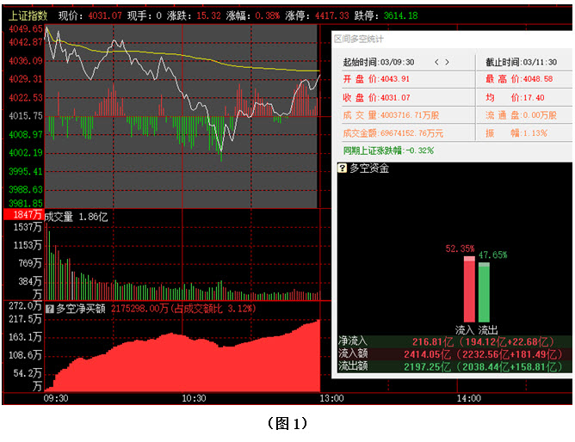Viewport: 575px width, 442px height.
Task: Click the help icon beside 多空资金
Action: pyautogui.click(x=342, y=169)
